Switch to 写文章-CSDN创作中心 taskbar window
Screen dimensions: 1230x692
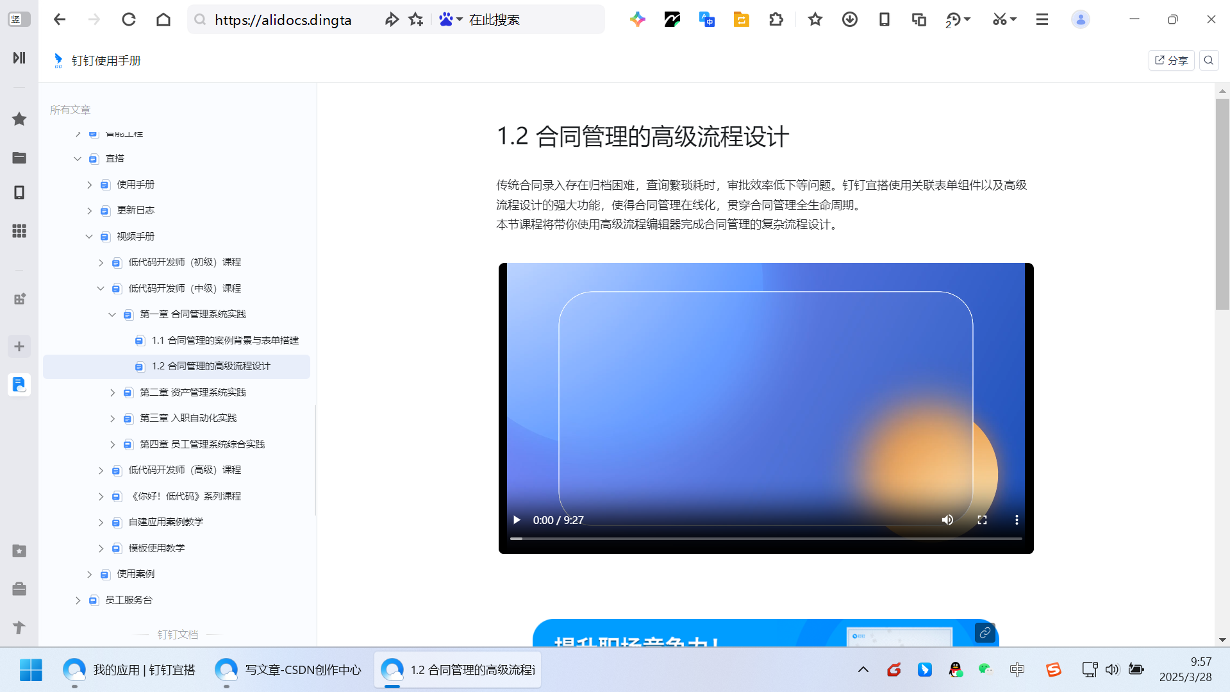288,670
